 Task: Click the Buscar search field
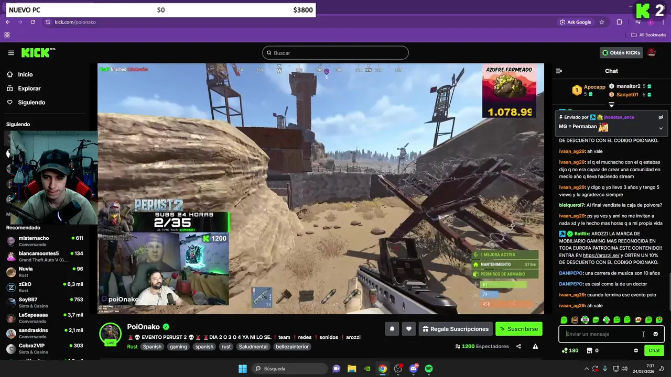pyautogui.click(x=335, y=53)
